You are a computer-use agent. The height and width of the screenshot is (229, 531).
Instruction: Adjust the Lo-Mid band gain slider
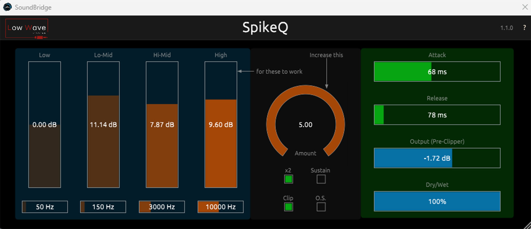click(103, 125)
